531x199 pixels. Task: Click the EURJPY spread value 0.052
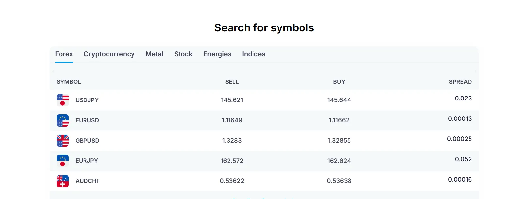[x=463, y=159]
